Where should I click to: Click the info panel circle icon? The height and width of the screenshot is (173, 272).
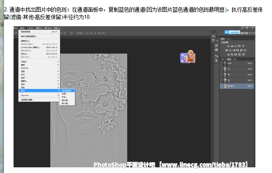216,50
